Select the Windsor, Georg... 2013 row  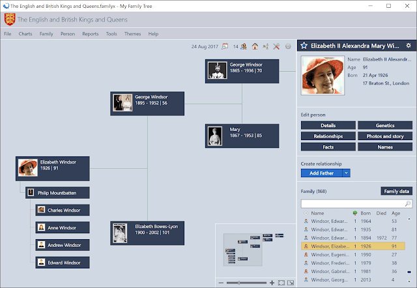point(353,280)
